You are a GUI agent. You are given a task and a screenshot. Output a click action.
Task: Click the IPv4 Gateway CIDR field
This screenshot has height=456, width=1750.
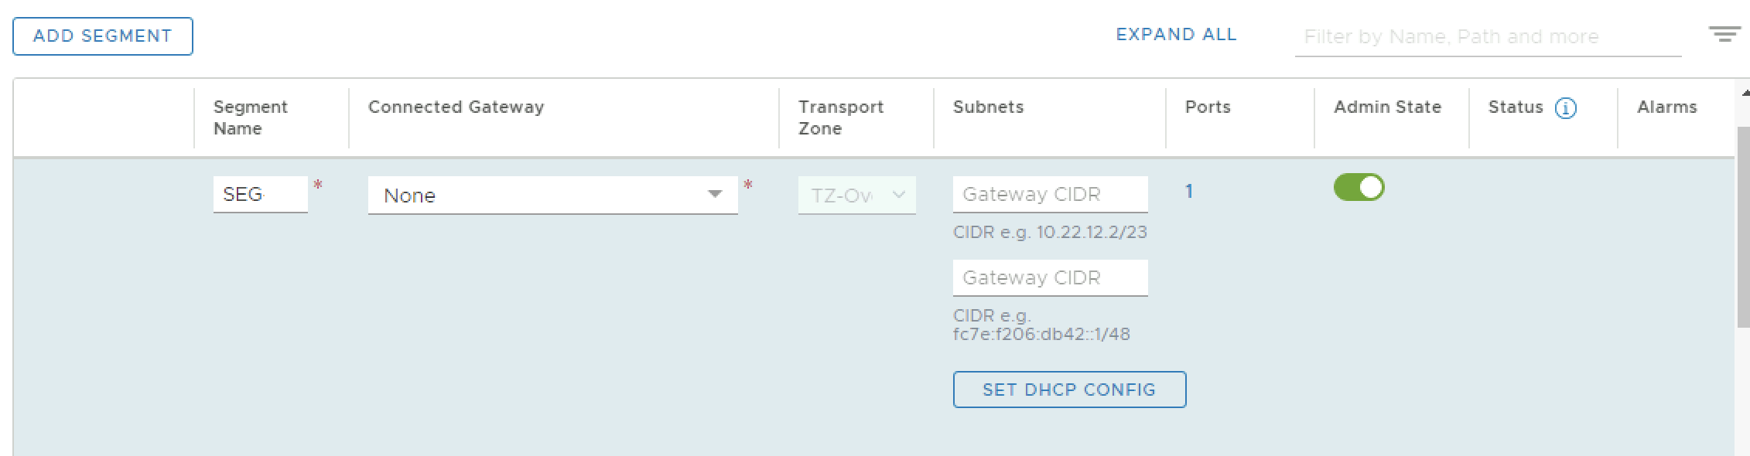tap(1050, 194)
